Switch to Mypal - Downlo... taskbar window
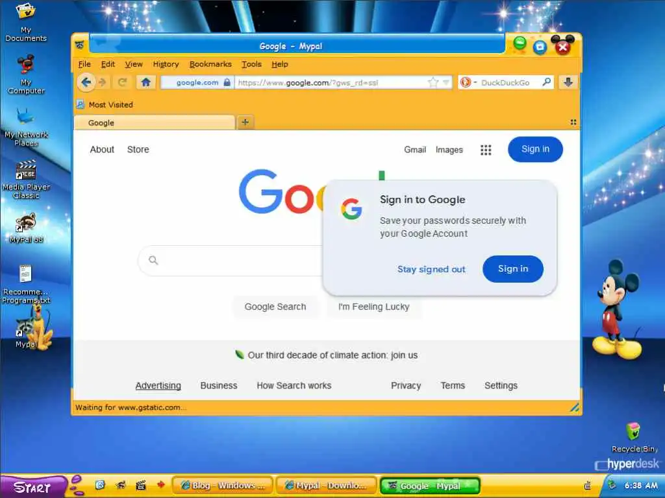Viewport: 665px width, 498px height. coord(326,486)
